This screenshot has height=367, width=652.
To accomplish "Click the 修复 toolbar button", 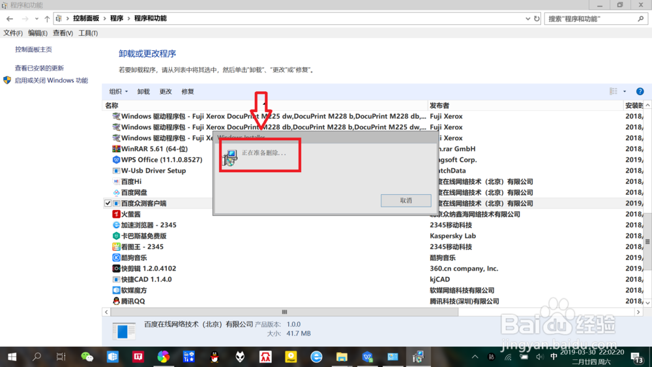I will coord(188,91).
